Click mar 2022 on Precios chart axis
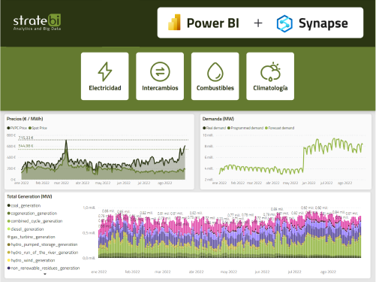This screenshot has width=376, height=282. point(62,183)
